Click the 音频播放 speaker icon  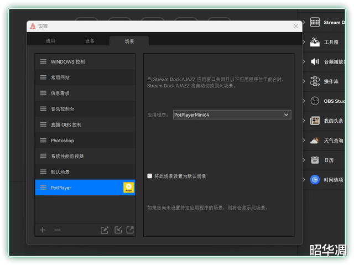pyautogui.click(x=315, y=61)
